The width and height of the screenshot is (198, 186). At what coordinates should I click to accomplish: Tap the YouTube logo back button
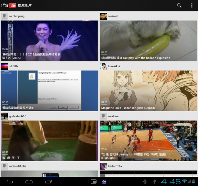tap(8, 5)
